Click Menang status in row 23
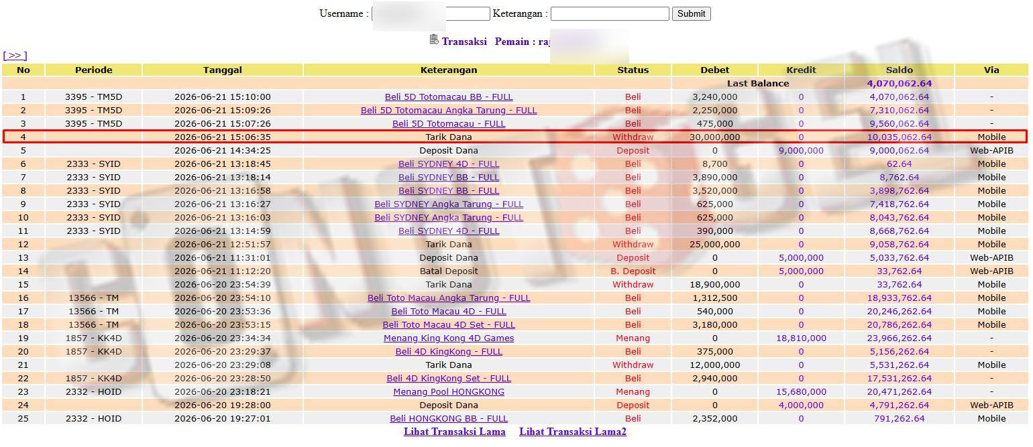This screenshot has width=1033, height=447. coord(633,391)
